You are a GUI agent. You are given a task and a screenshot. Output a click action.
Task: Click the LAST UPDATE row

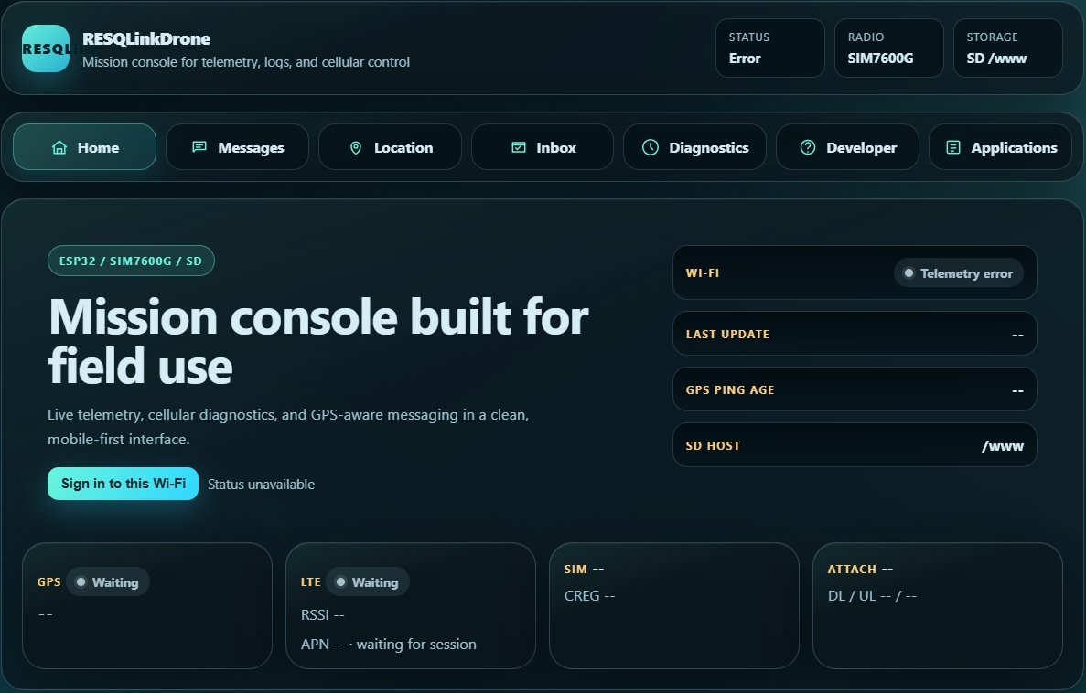(x=855, y=334)
